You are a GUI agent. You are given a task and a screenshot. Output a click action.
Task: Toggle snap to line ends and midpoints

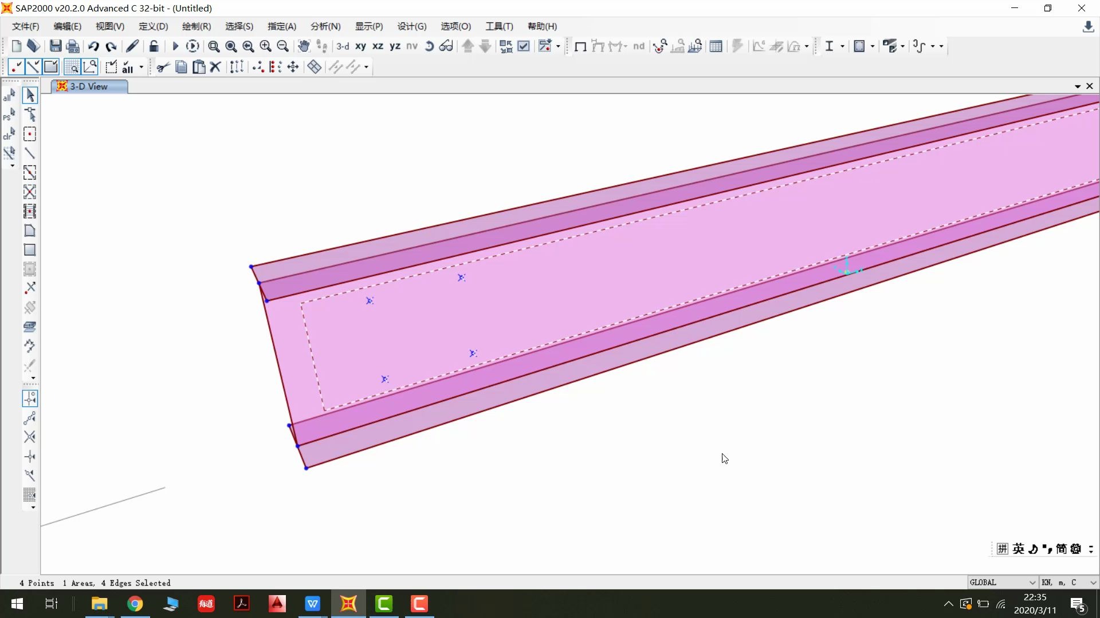coord(30,418)
